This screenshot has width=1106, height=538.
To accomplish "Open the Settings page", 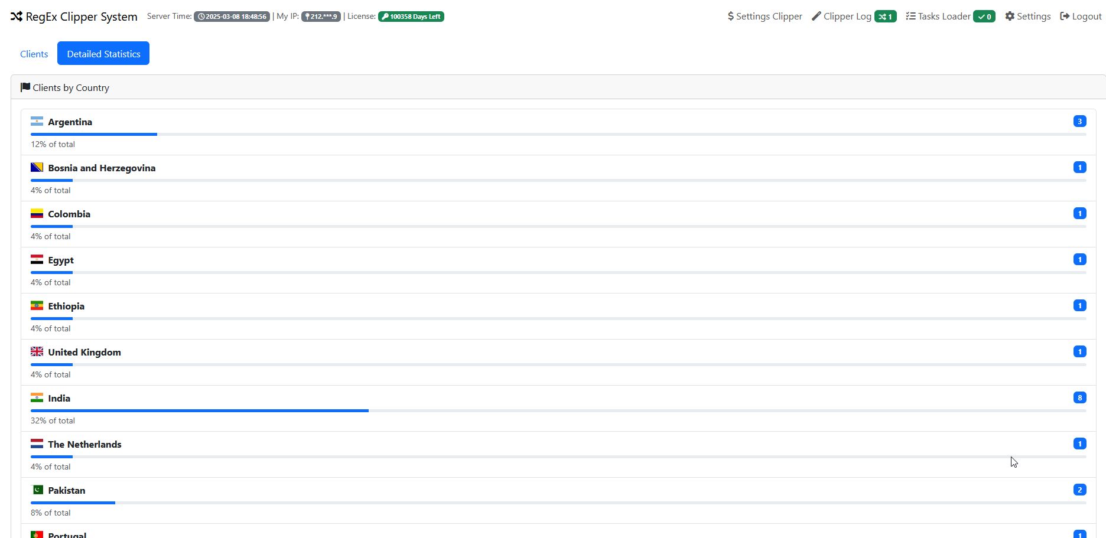I will 1028,17.
